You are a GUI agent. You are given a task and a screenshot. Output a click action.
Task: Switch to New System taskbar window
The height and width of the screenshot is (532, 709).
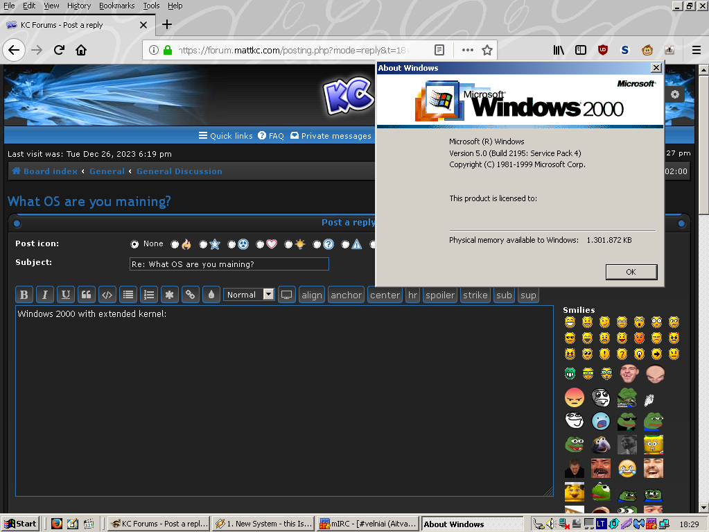pos(263,524)
